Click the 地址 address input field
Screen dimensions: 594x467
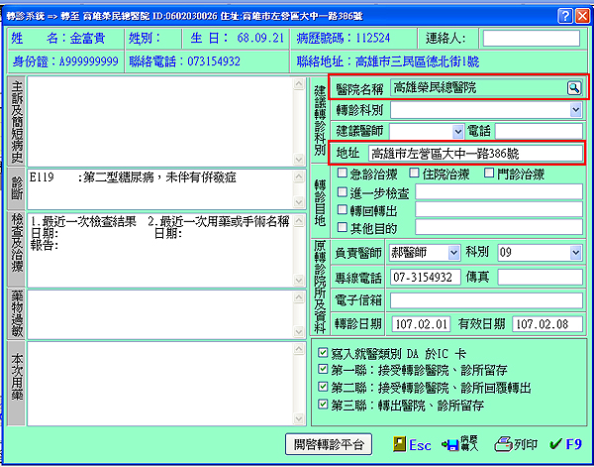tap(474, 154)
